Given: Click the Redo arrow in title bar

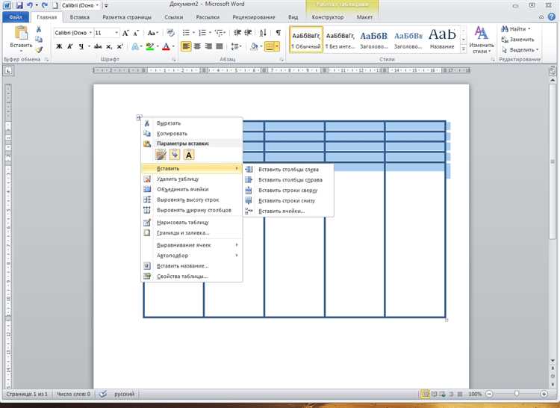Looking at the screenshot, I should (x=45, y=5).
